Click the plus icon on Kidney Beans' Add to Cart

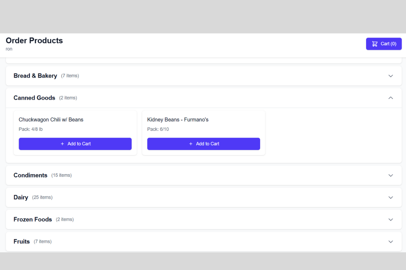190,144
